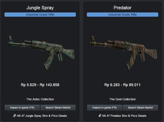This screenshot has height=122, width=164.
Task: Click Search Steam Market for Jungle Spray
Action: tap(58, 107)
